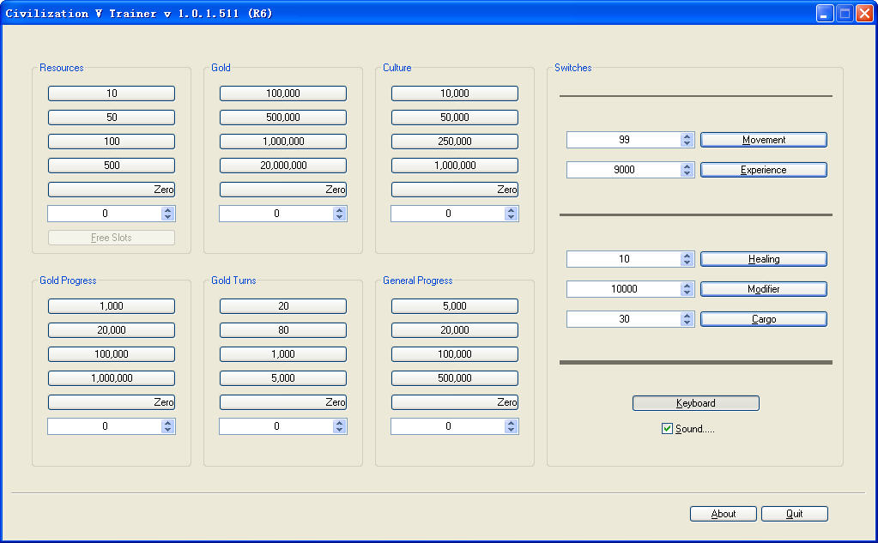
Task: Choose 1,000 in the Gold Turns group
Action: coord(283,354)
